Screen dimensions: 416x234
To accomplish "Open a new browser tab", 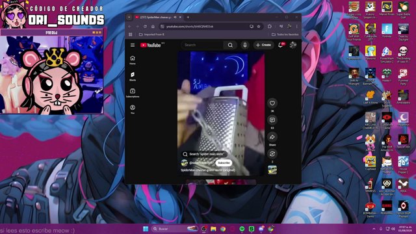I will click(x=188, y=18).
